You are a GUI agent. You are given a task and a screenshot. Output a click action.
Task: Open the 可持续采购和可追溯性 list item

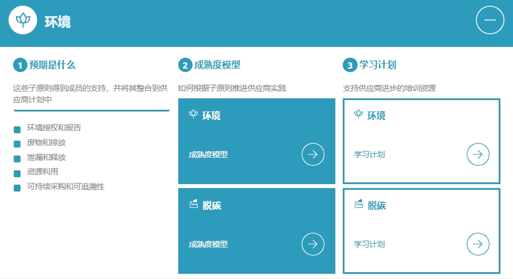(x=66, y=186)
